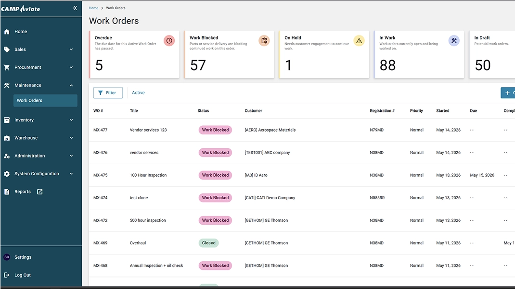The width and height of the screenshot is (515, 289).
Task: Click the On Hold warning triangle icon
Action: pos(359,41)
